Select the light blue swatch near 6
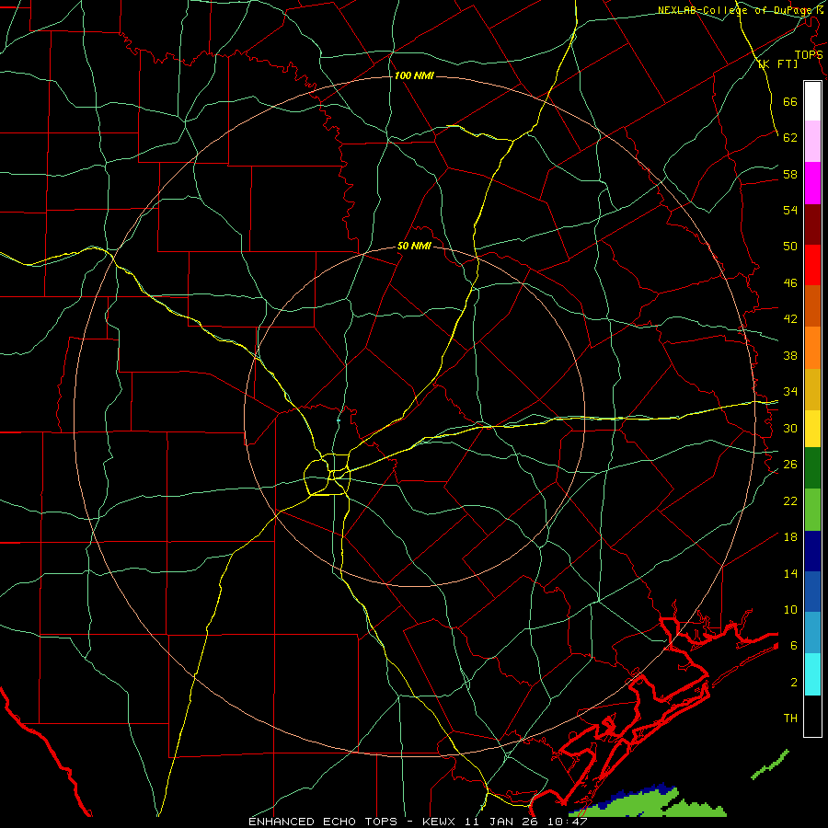 point(812,632)
